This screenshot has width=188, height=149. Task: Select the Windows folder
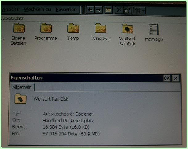100,32
